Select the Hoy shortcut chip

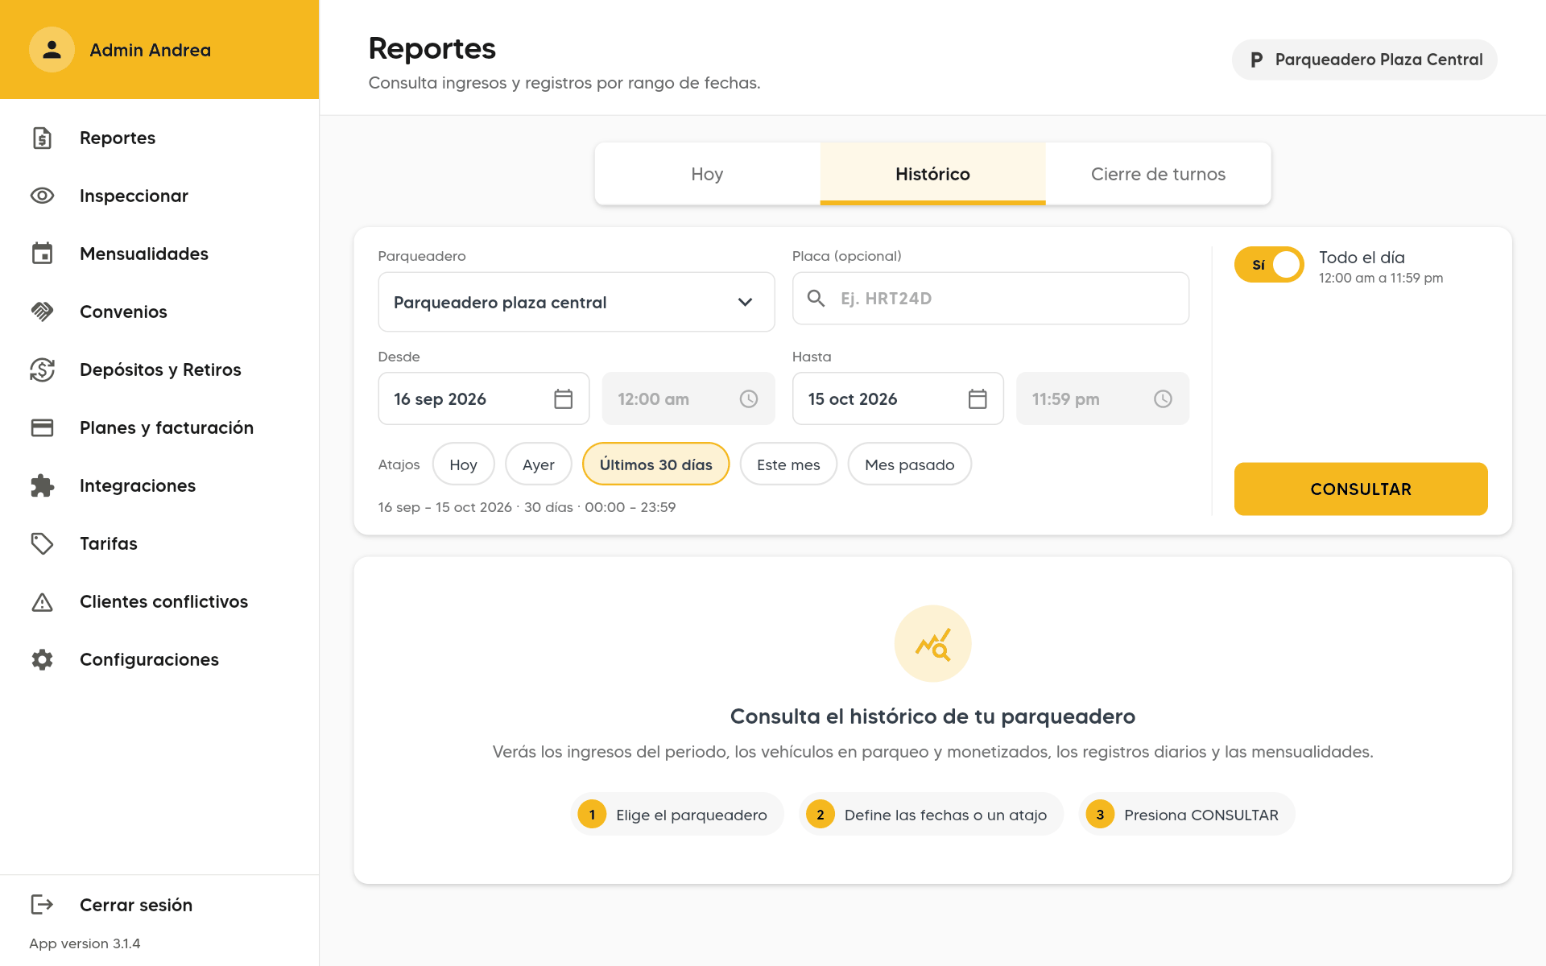coord(463,464)
